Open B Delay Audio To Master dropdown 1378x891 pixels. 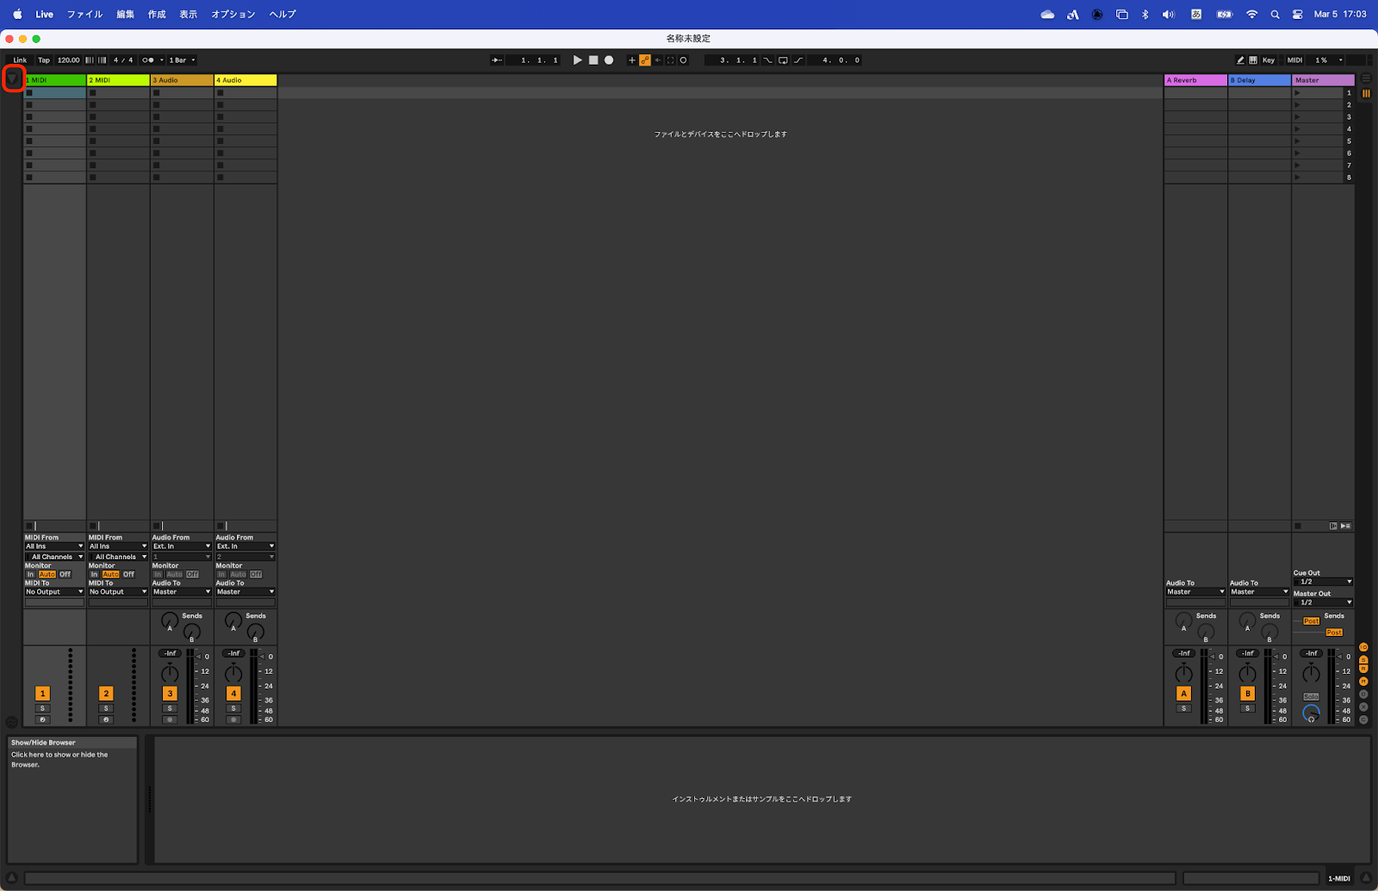point(1259,592)
